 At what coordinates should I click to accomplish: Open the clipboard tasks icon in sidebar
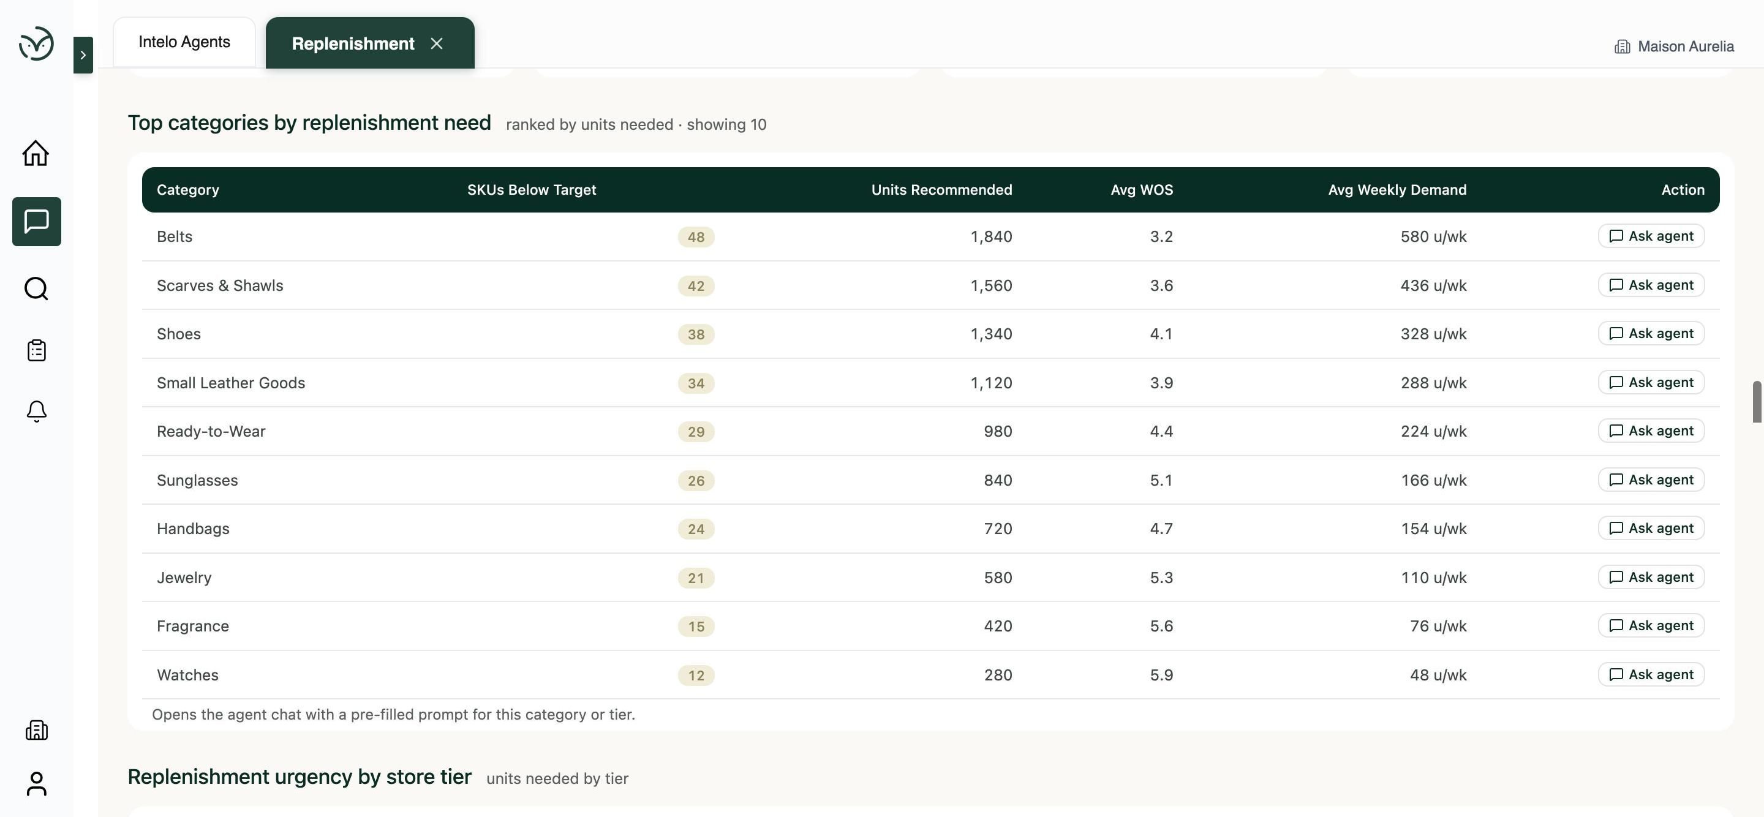point(36,350)
